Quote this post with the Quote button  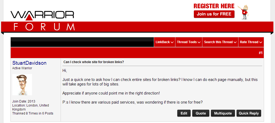[201, 113]
